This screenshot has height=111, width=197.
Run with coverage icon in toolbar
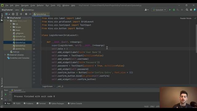point(178,10)
